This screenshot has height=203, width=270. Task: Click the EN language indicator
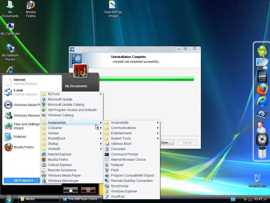tap(233, 199)
